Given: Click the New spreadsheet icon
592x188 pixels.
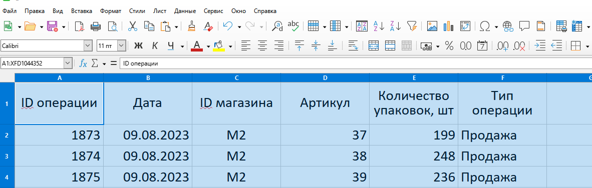Looking at the screenshot, I should 8,26.
